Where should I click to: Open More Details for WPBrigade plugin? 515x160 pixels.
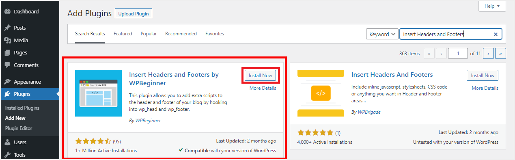pos(485,88)
